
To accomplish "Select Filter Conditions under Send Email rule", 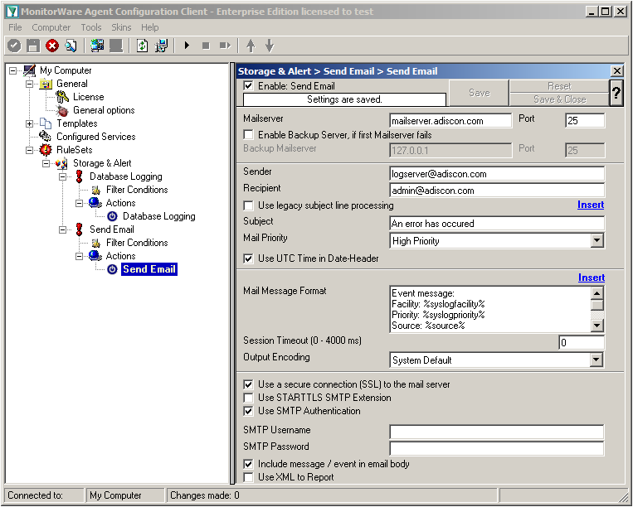I will tap(137, 243).
